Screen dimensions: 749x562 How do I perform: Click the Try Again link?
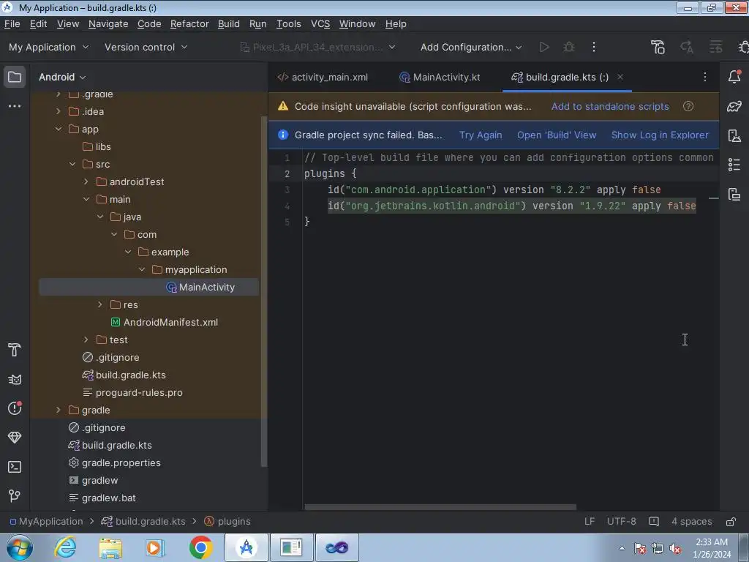coord(481,135)
